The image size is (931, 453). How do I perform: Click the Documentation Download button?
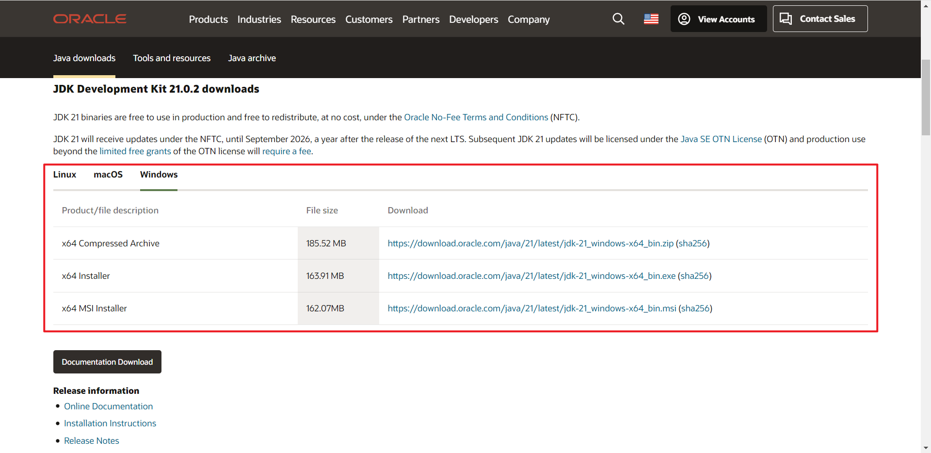107,362
